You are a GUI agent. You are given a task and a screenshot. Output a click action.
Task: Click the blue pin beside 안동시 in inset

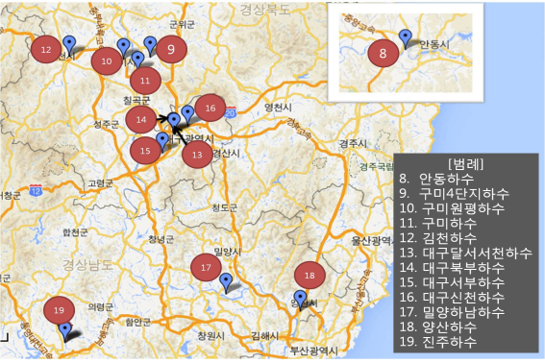406,39
